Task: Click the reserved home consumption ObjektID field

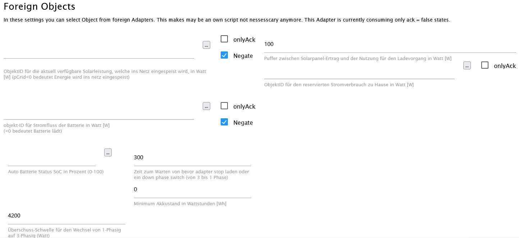Action: [359, 74]
